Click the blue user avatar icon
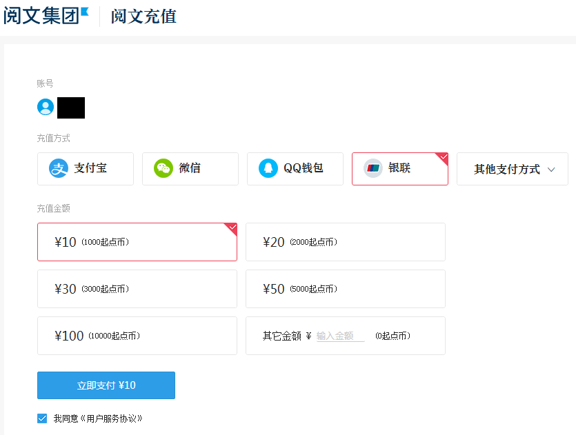 (x=46, y=107)
